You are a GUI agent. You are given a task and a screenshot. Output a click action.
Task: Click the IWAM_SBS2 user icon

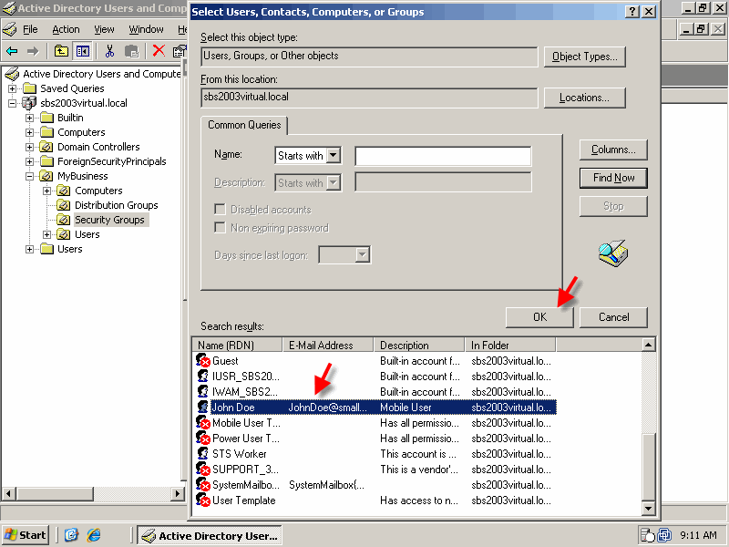click(203, 391)
